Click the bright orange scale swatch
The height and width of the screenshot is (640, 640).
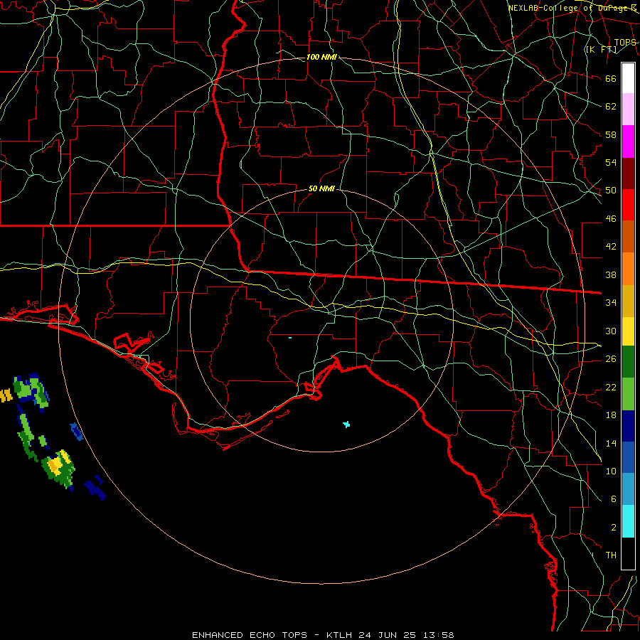click(628, 269)
